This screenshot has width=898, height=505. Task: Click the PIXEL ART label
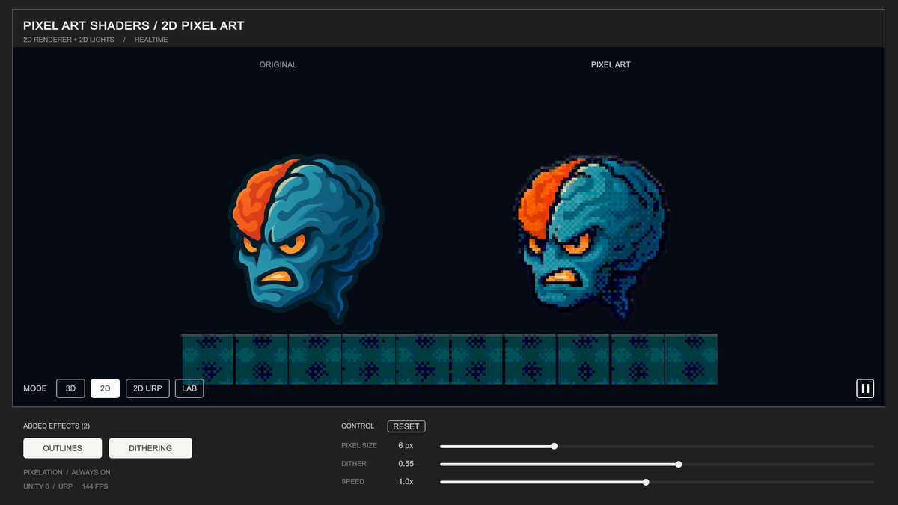611,65
